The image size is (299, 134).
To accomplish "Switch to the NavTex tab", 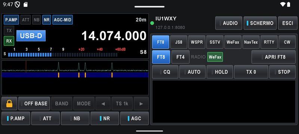I will [x=251, y=42].
